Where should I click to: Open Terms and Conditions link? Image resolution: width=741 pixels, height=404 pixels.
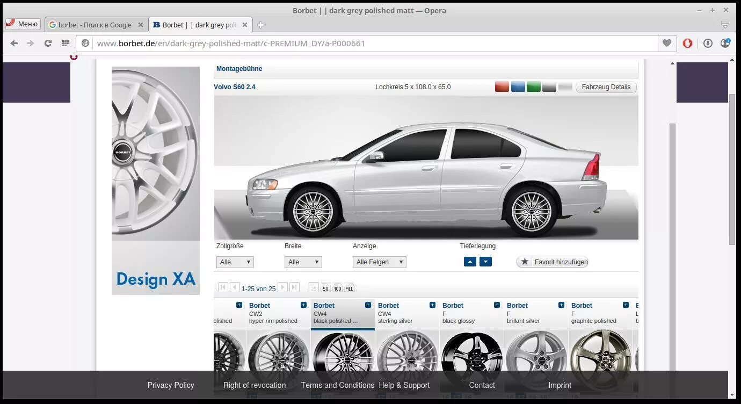(x=338, y=385)
